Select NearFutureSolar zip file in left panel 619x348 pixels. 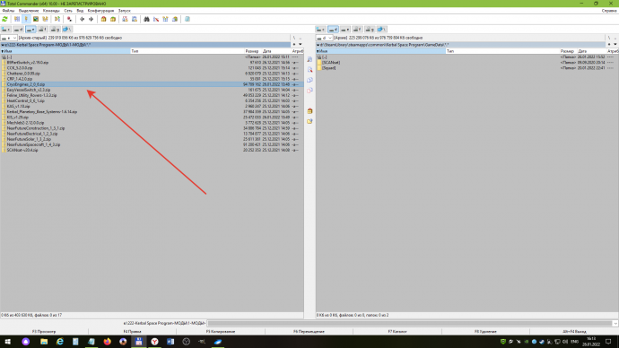pyautogui.click(x=152, y=139)
